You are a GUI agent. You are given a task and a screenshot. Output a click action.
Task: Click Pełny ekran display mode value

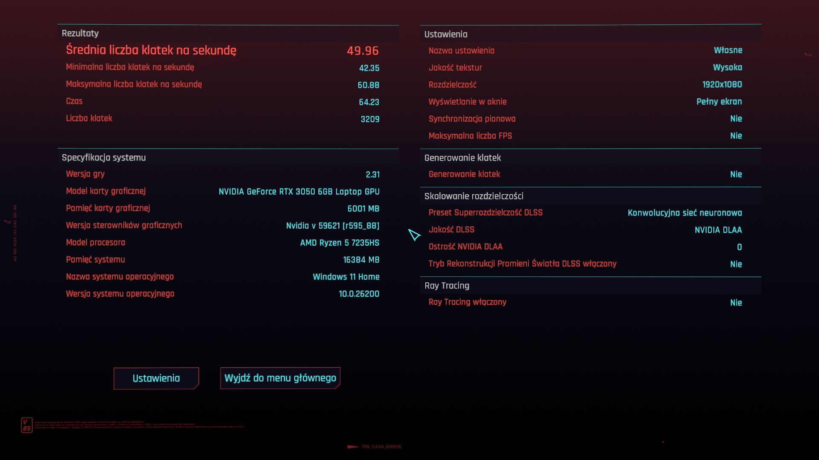pyautogui.click(x=719, y=102)
